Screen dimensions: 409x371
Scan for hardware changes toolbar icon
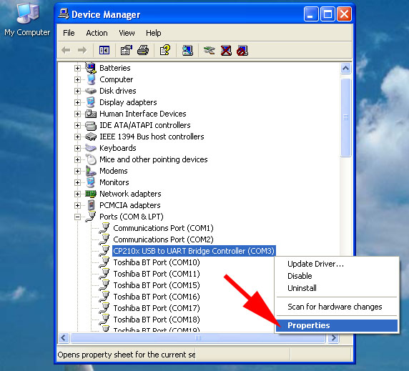(187, 50)
